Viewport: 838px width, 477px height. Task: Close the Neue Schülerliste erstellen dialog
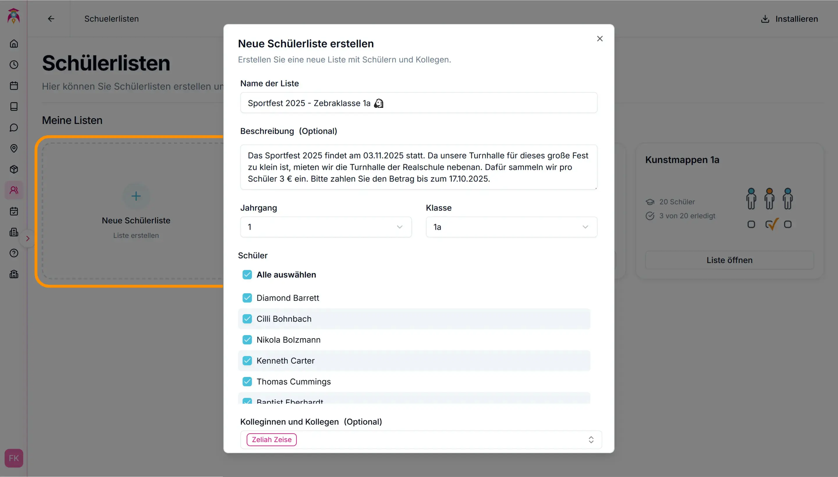point(599,39)
